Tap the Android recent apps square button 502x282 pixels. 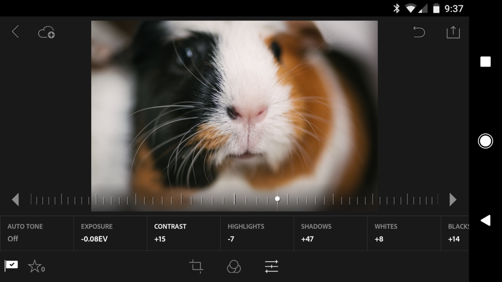(485, 62)
